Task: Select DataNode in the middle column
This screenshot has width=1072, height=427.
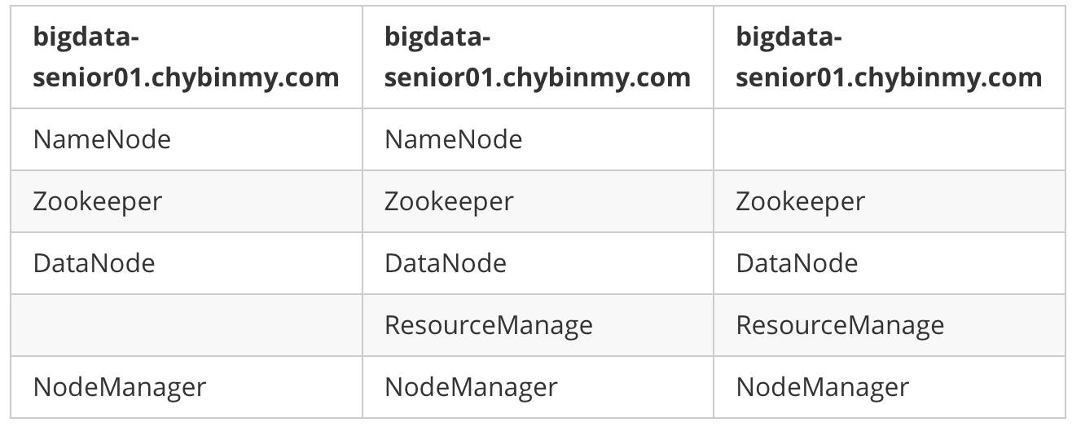Action: [x=445, y=263]
